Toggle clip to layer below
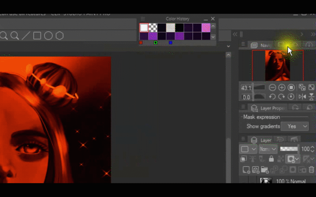The width and height of the screenshot is (316, 197). click(243, 159)
